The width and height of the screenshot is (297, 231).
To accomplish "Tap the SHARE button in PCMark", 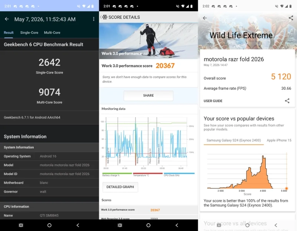I will [x=148, y=96].
